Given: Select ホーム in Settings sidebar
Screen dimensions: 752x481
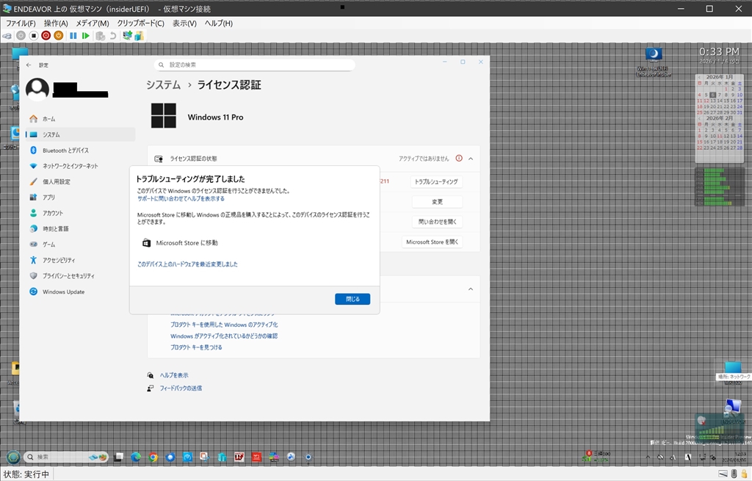Looking at the screenshot, I should (x=79, y=119).
